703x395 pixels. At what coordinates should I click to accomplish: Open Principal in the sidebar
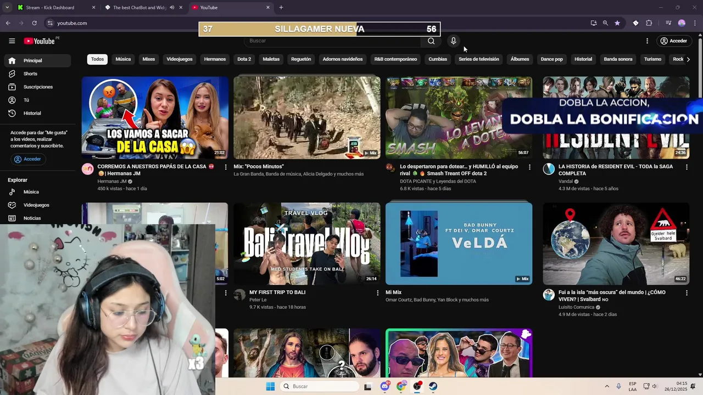tap(37, 60)
